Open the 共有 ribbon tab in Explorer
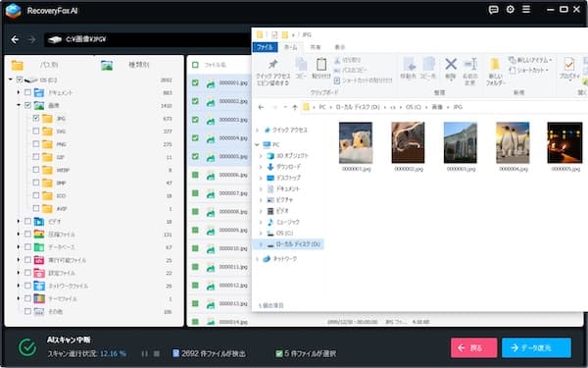Image resolution: width=588 pixels, height=368 pixels. pos(316,47)
